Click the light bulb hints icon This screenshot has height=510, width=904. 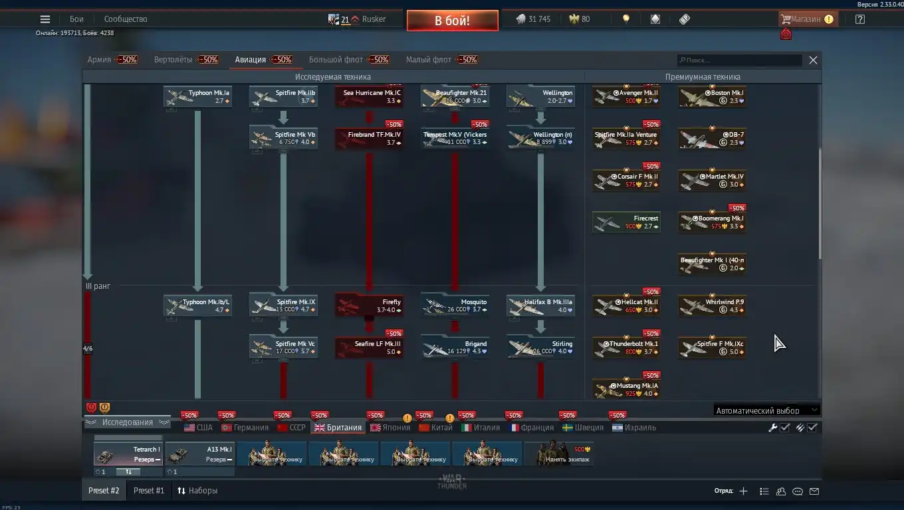625,19
